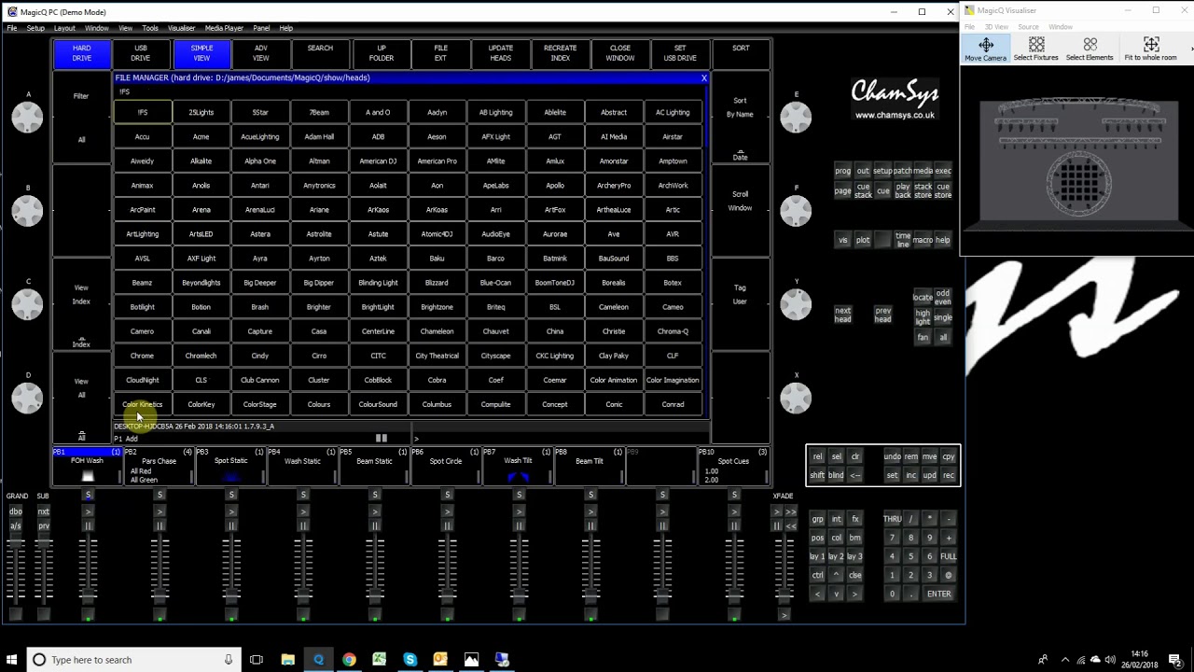Toggle the SIMPLE VIEW soft button

pos(201,53)
